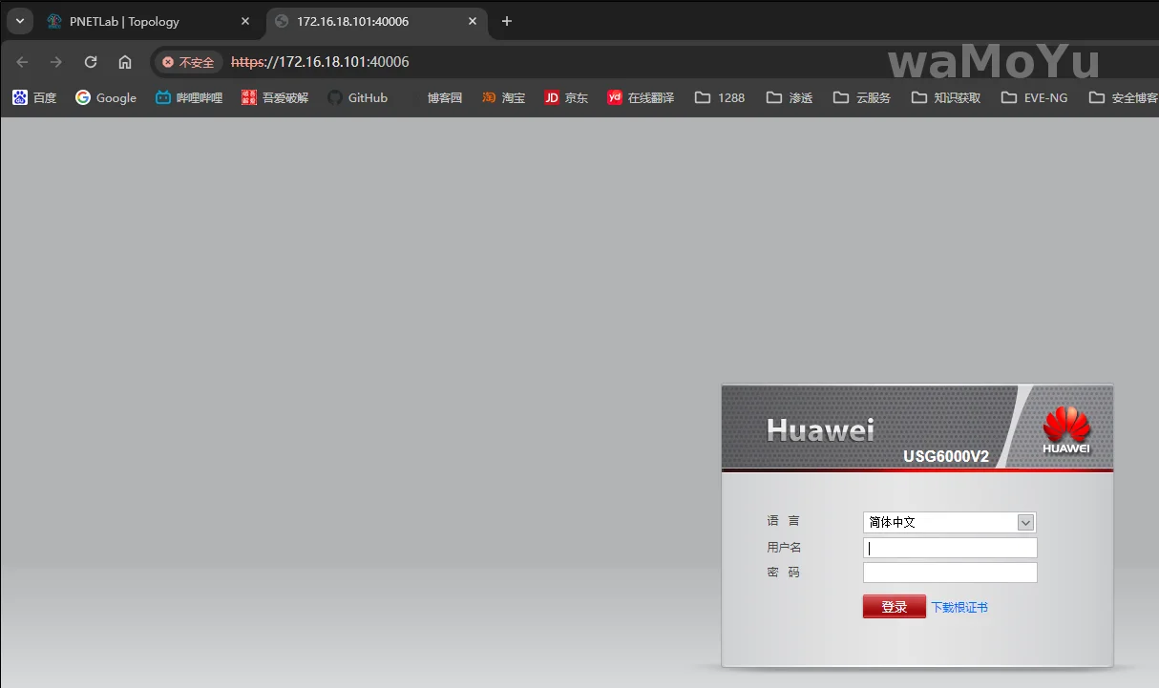Expand the EVE-NG bookmark folder
The height and width of the screenshot is (688, 1159).
click(1034, 97)
